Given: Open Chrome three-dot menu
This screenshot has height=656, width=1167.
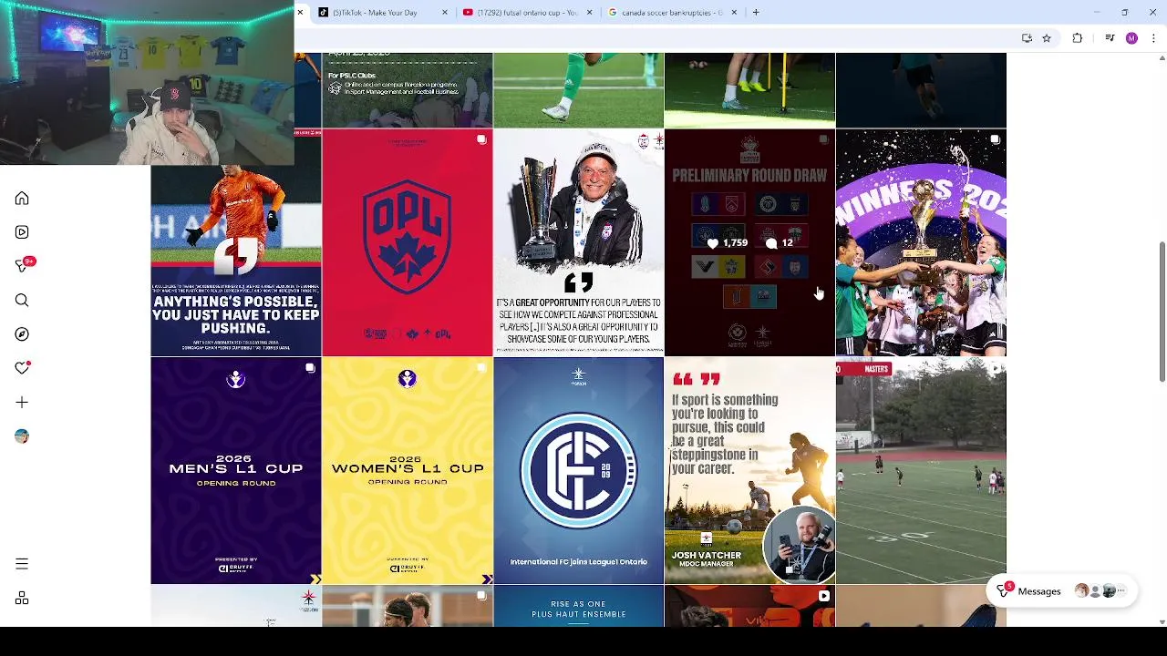Looking at the screenshot, I should click(x=1154, y=38).
